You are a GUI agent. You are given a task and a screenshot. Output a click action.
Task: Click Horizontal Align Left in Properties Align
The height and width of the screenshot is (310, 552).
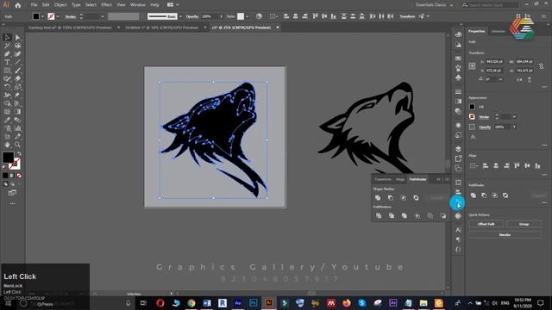point(486,165)
